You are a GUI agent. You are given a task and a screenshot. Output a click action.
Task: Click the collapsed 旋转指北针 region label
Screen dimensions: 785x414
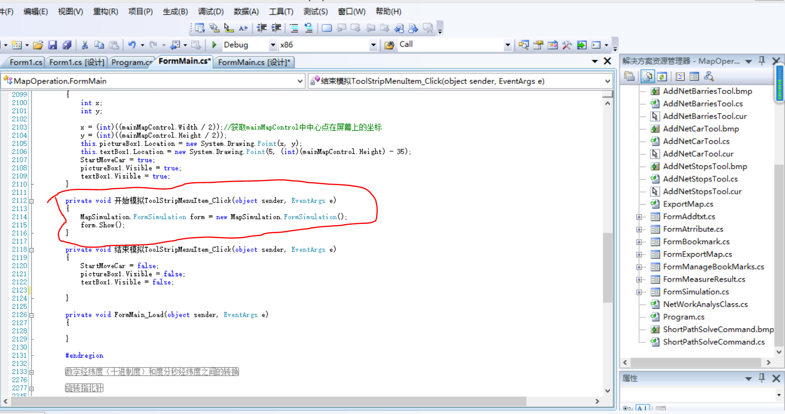[x=84, y=388]
